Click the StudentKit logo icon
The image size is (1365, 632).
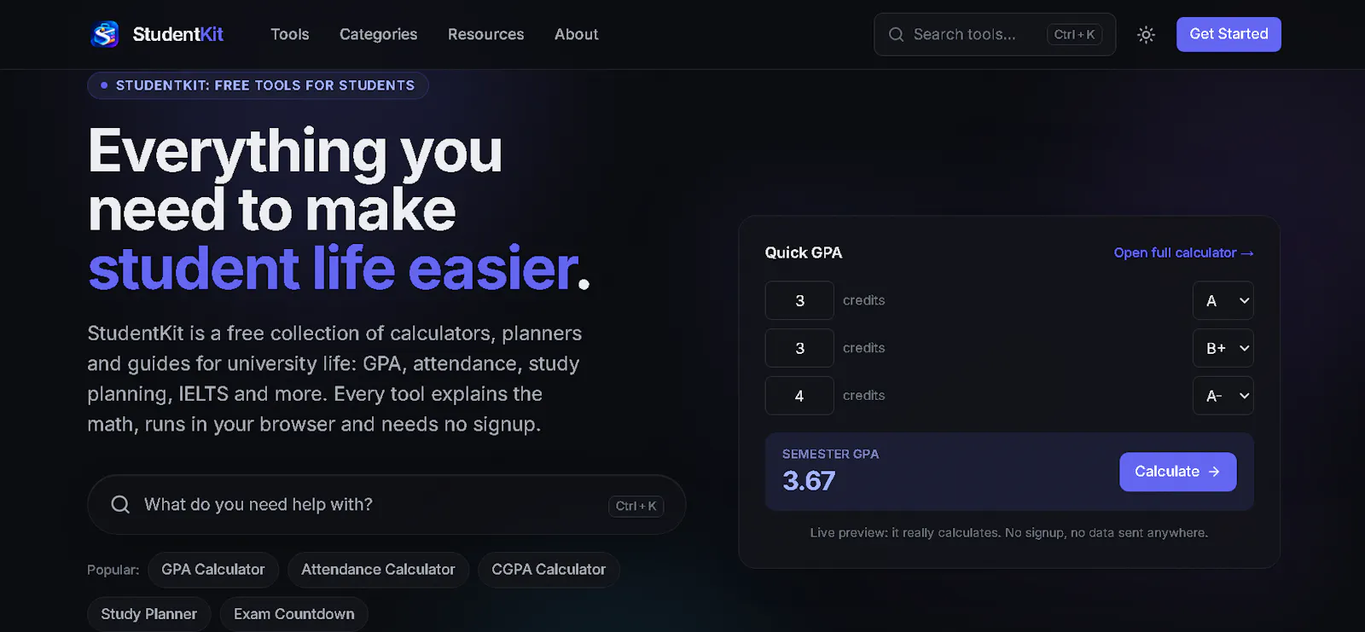[x=105, y=34]
